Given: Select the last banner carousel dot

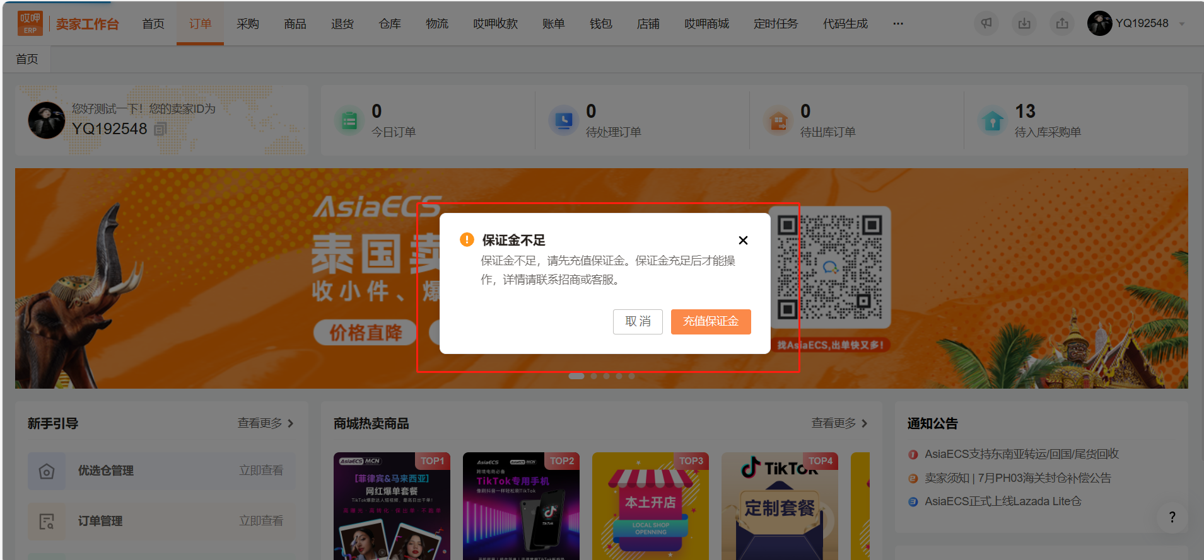Looking at the screenshot, I should (631, 376).
